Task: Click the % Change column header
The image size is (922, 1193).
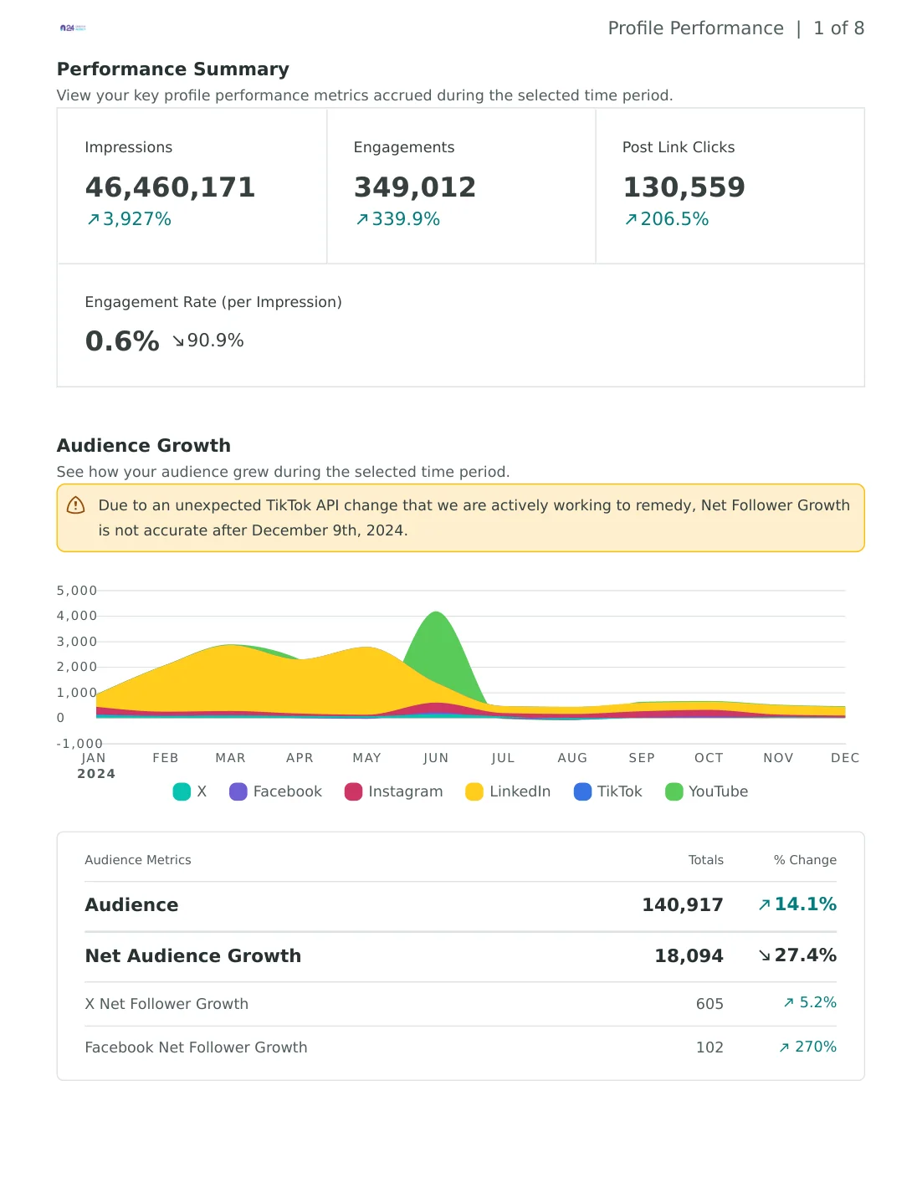Action: [x=805, y=860]
